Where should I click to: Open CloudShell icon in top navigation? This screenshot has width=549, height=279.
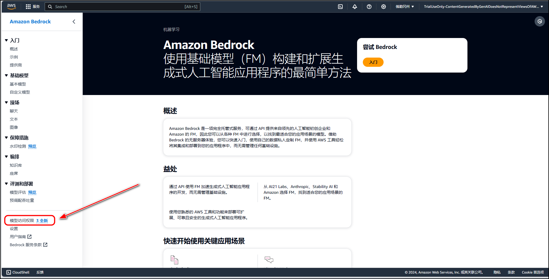click(340, 7)
